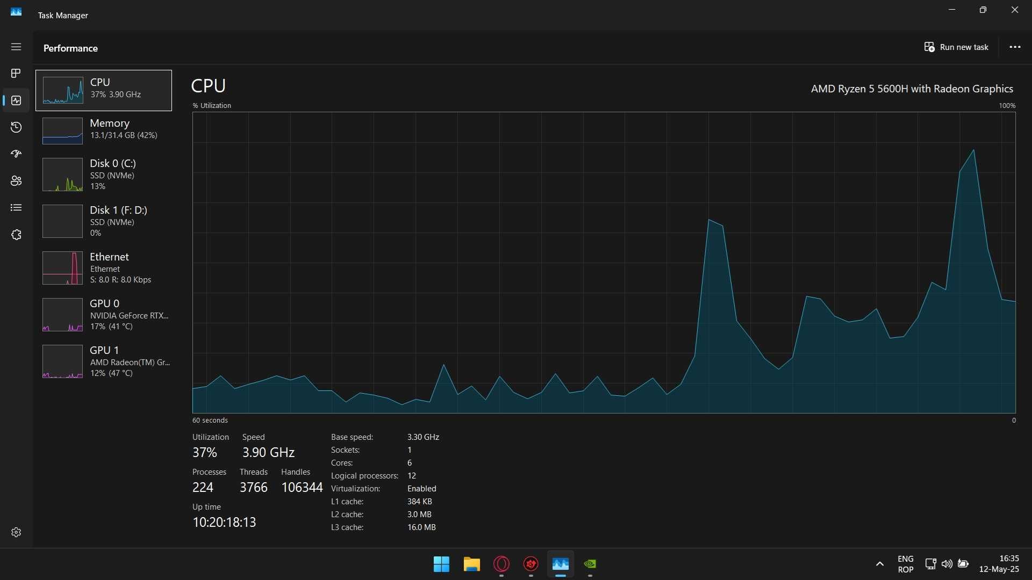Select the CPU performance item
Viewport: 1032px width, 580px height.
click(104, 90)
